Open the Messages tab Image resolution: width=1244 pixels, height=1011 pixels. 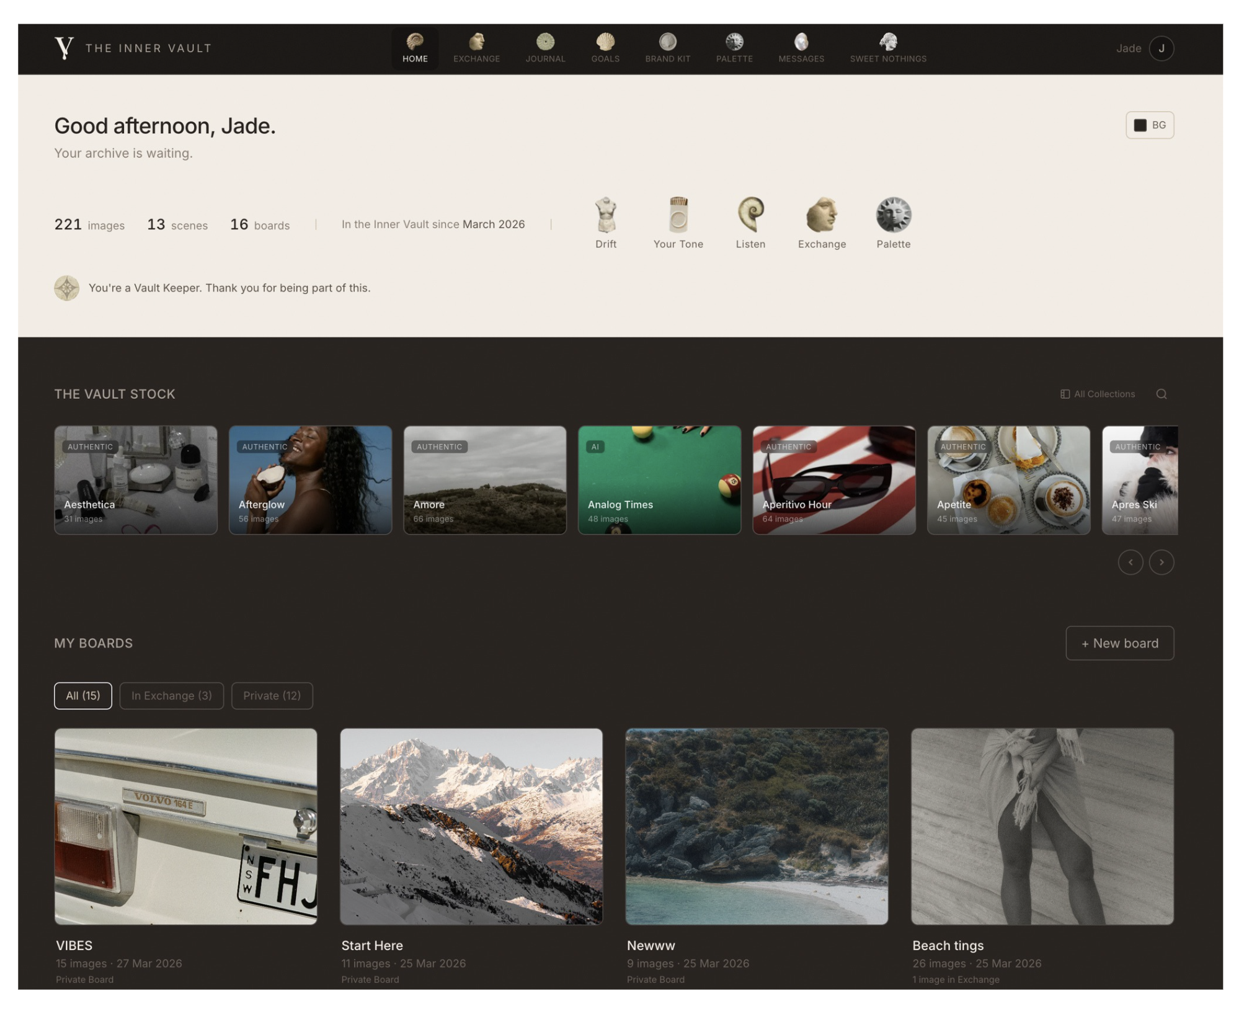[801, 48]
